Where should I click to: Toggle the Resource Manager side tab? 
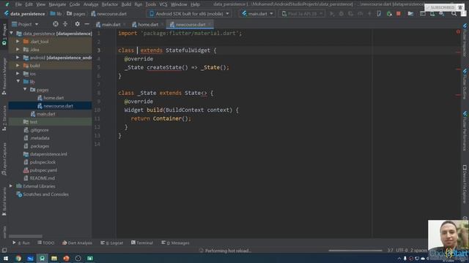[x=4, y=76]
